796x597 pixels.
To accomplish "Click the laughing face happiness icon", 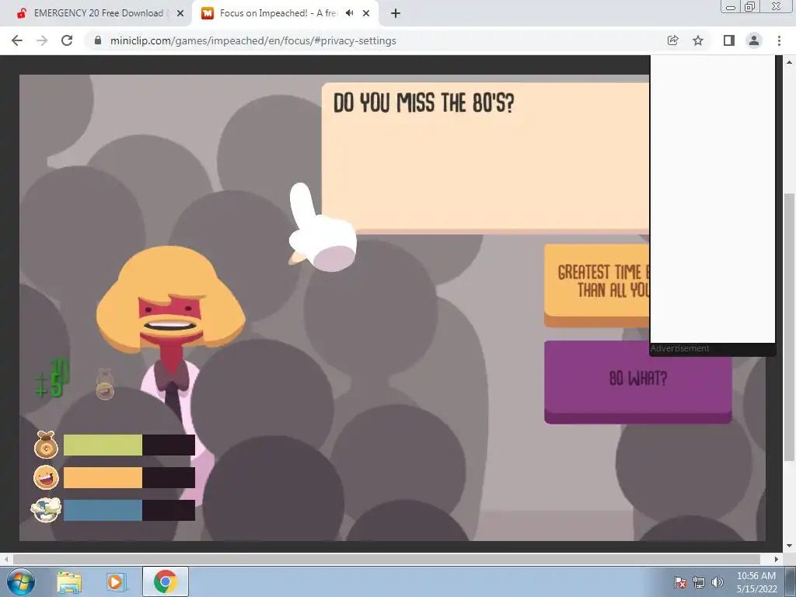I will point(46,477).
